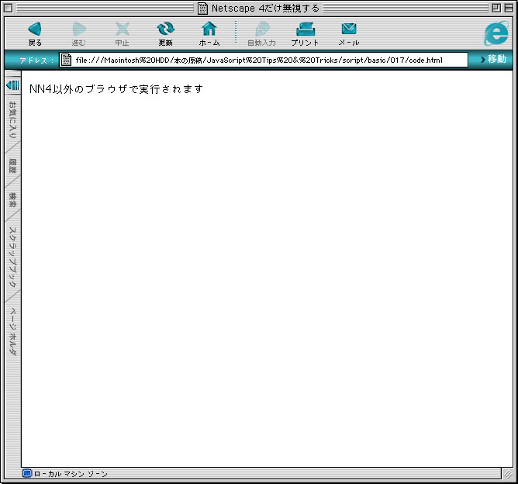Click the Internet Explorer logo icon
Screen dimensions: 518x484
tap(495, 33)
